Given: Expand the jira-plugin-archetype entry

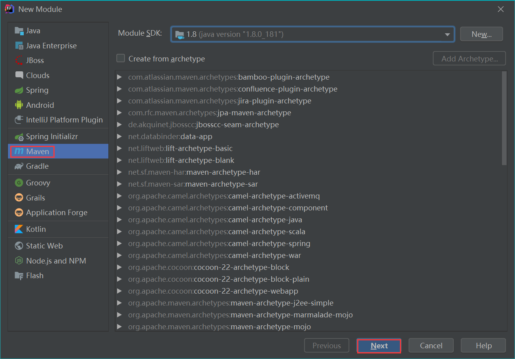Looking at the screenshot, I should (119, 101).
